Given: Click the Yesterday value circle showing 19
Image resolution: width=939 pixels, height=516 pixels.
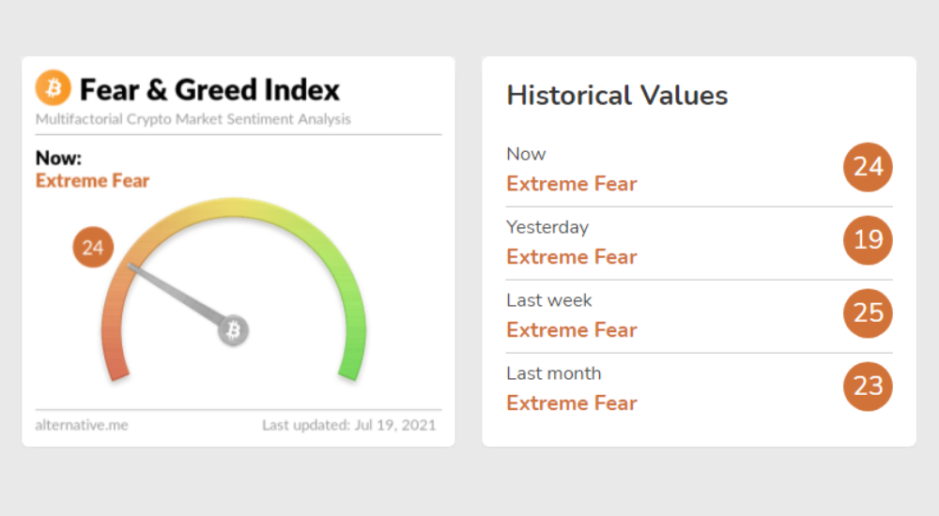Looking at the screenshot, I should (868, 240).
